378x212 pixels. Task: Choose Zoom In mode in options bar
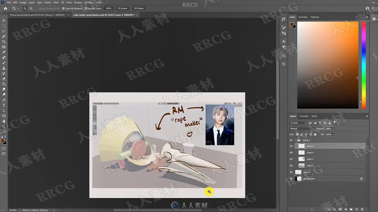(x=25, y=8)
